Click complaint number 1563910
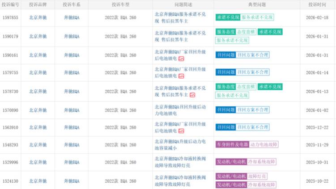 point(10,127)
